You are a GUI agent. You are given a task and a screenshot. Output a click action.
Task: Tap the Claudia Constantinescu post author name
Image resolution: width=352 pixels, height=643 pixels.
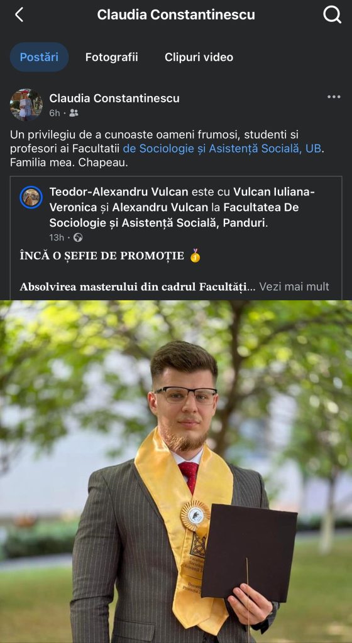tap(114, 99)
